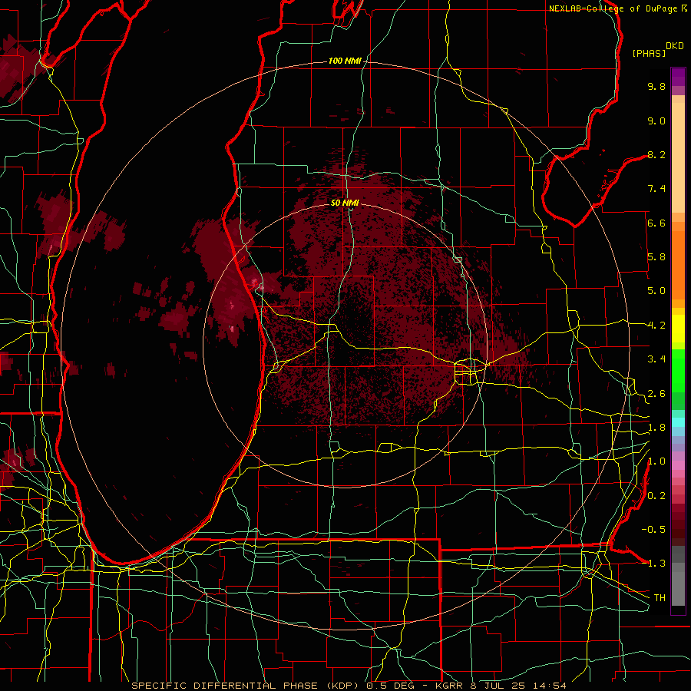Click the 0.5 DEG elevation text
The width and height of the screenshot is (691, 691).
(392, 686)
